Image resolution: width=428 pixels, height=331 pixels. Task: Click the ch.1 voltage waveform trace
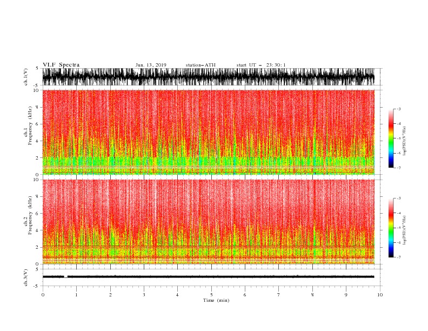[208, 77]
